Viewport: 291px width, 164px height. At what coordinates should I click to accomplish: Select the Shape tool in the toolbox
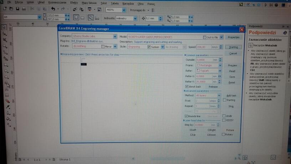pos(5,34)
